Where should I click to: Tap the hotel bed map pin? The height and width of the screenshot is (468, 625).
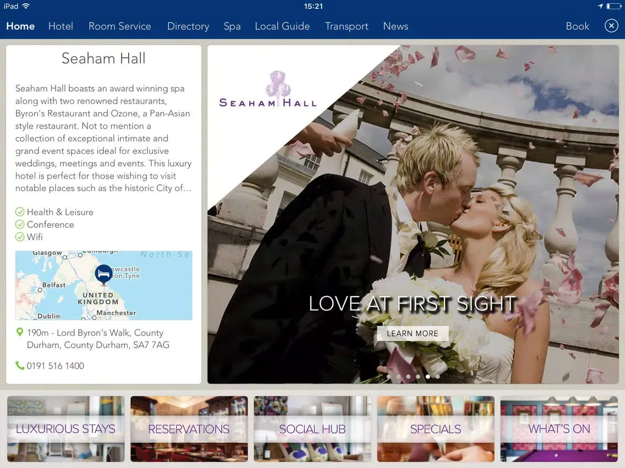click(x=103, y=274)
